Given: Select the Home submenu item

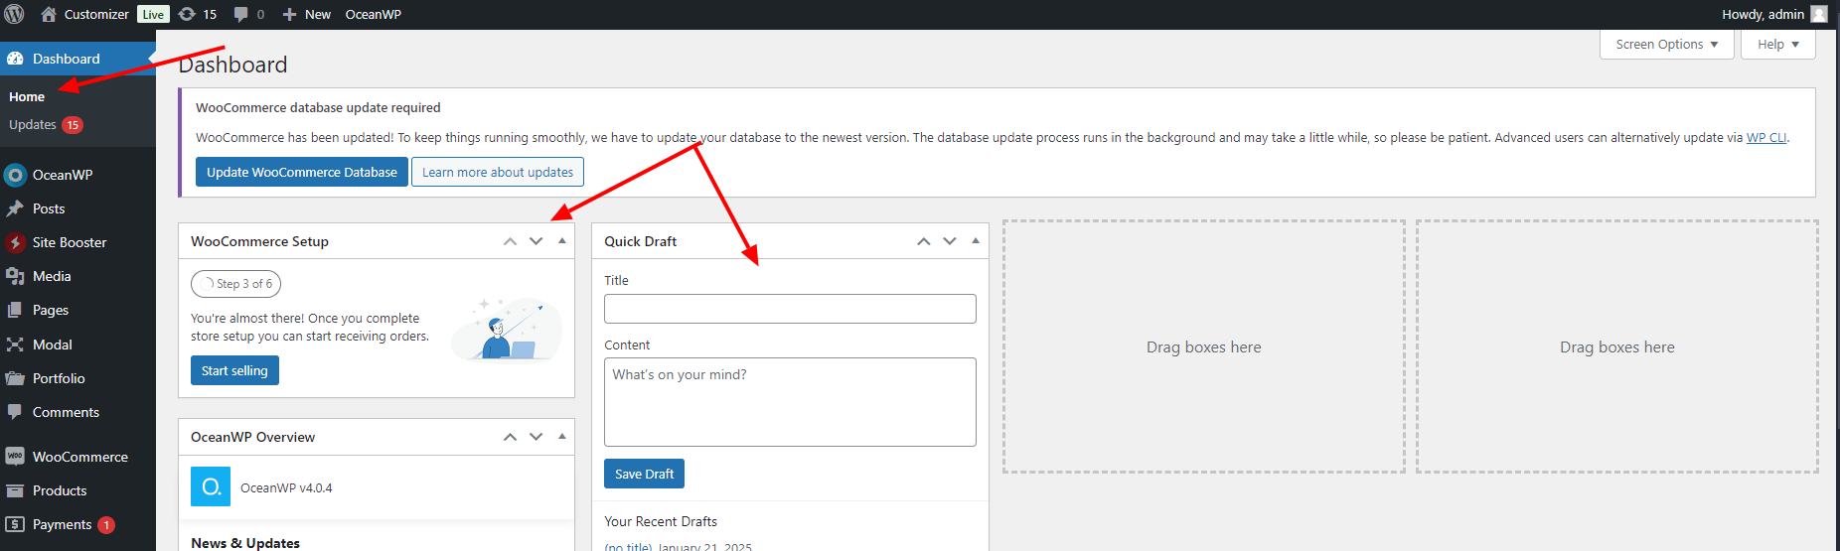Looking at the screenshot, I should coord(27,97).
